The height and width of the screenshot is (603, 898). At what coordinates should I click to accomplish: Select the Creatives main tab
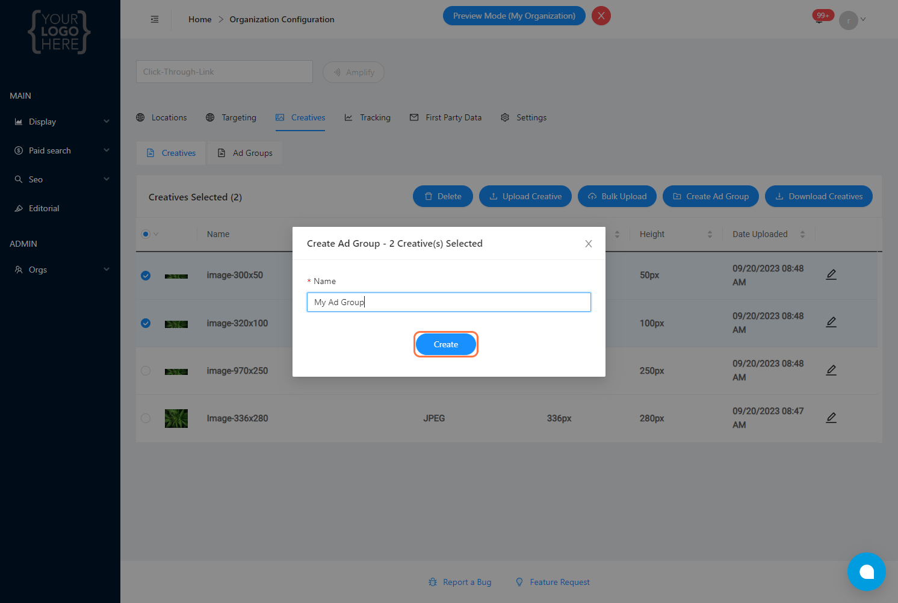pos(300,117)
